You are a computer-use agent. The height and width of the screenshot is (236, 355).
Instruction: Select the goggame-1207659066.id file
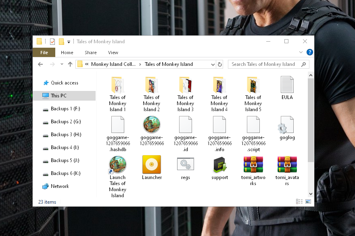coord(186,134)
